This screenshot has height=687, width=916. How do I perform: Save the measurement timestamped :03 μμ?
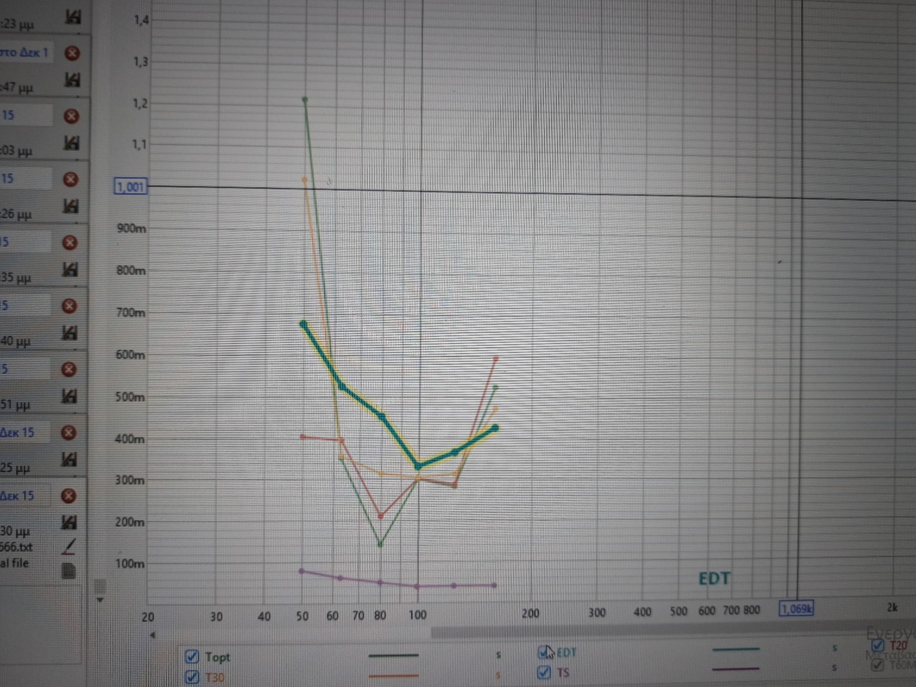(71, 143)
